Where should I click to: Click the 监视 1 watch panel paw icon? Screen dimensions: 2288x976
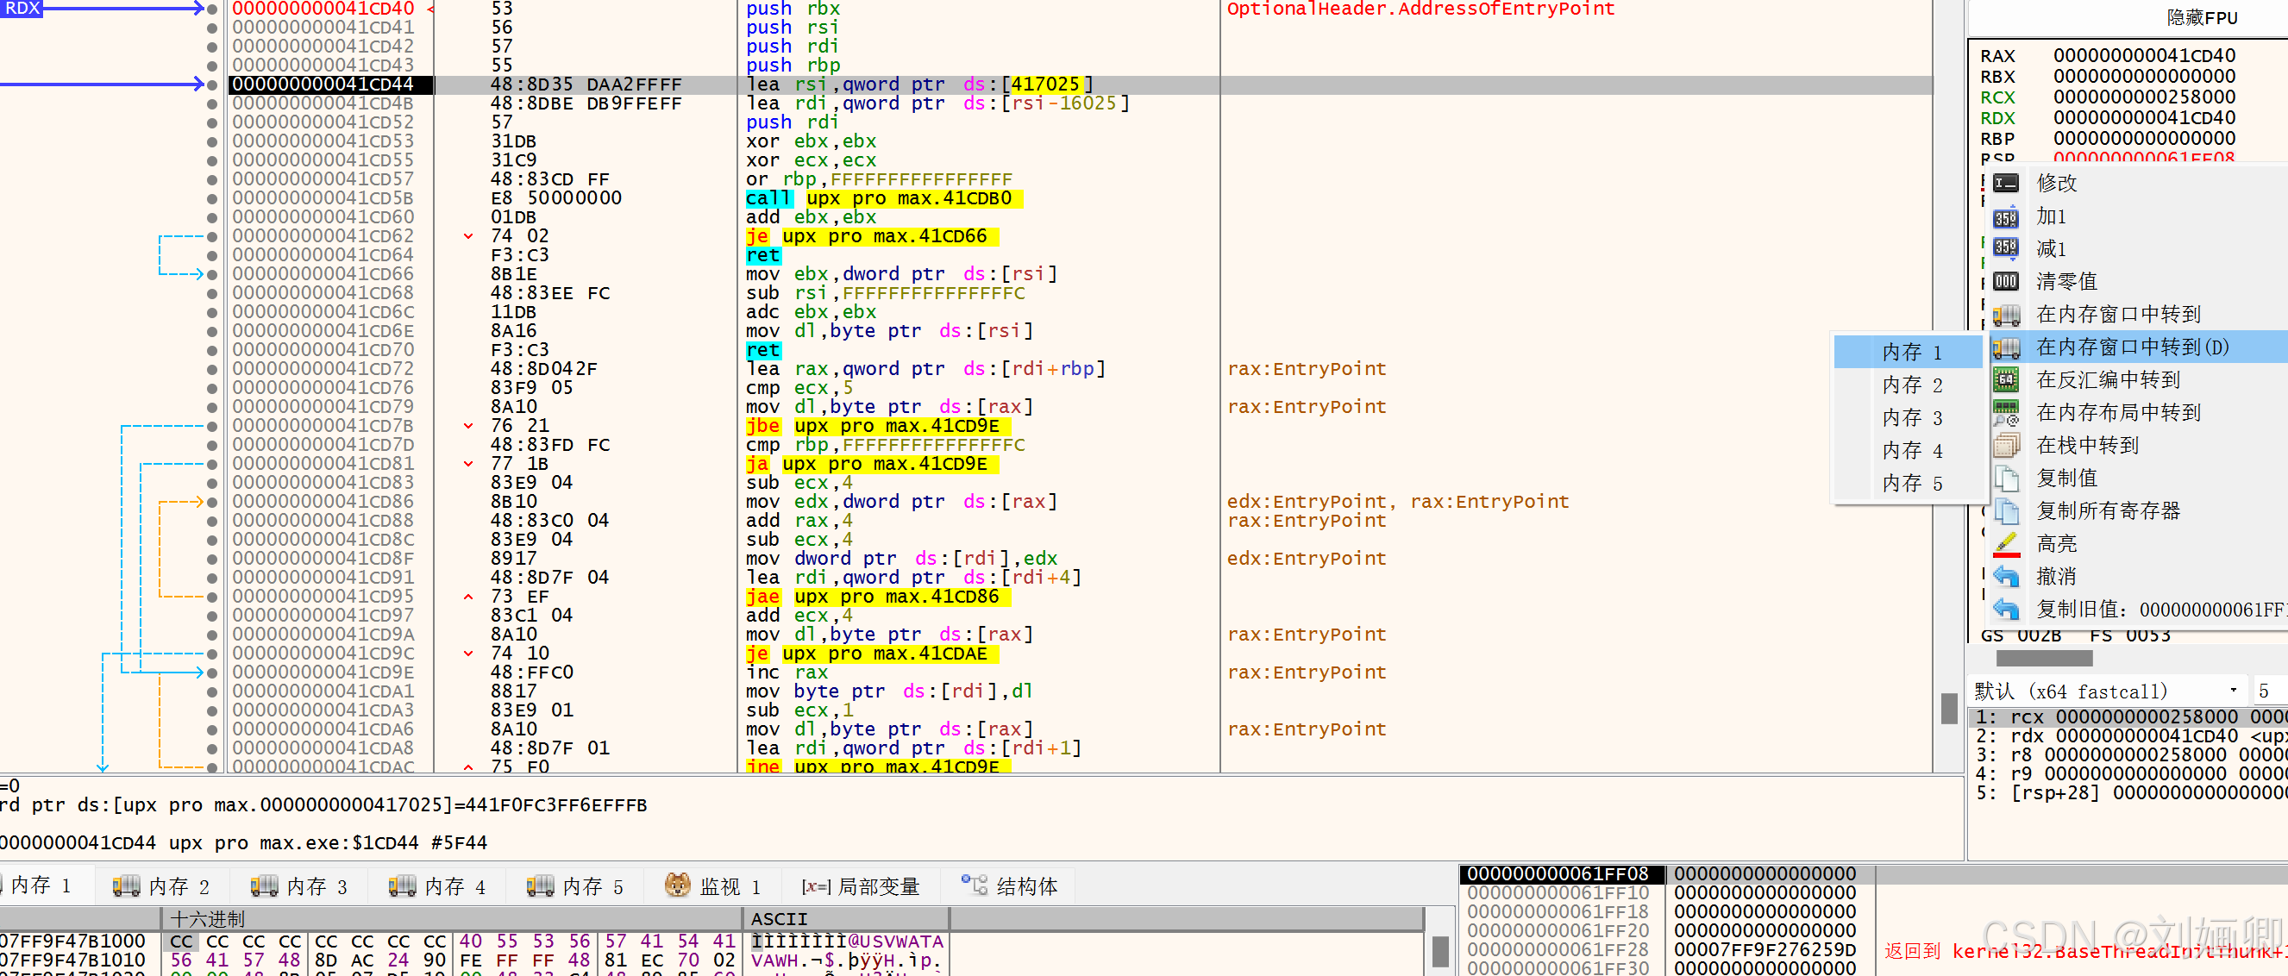(x=677, y=885)
